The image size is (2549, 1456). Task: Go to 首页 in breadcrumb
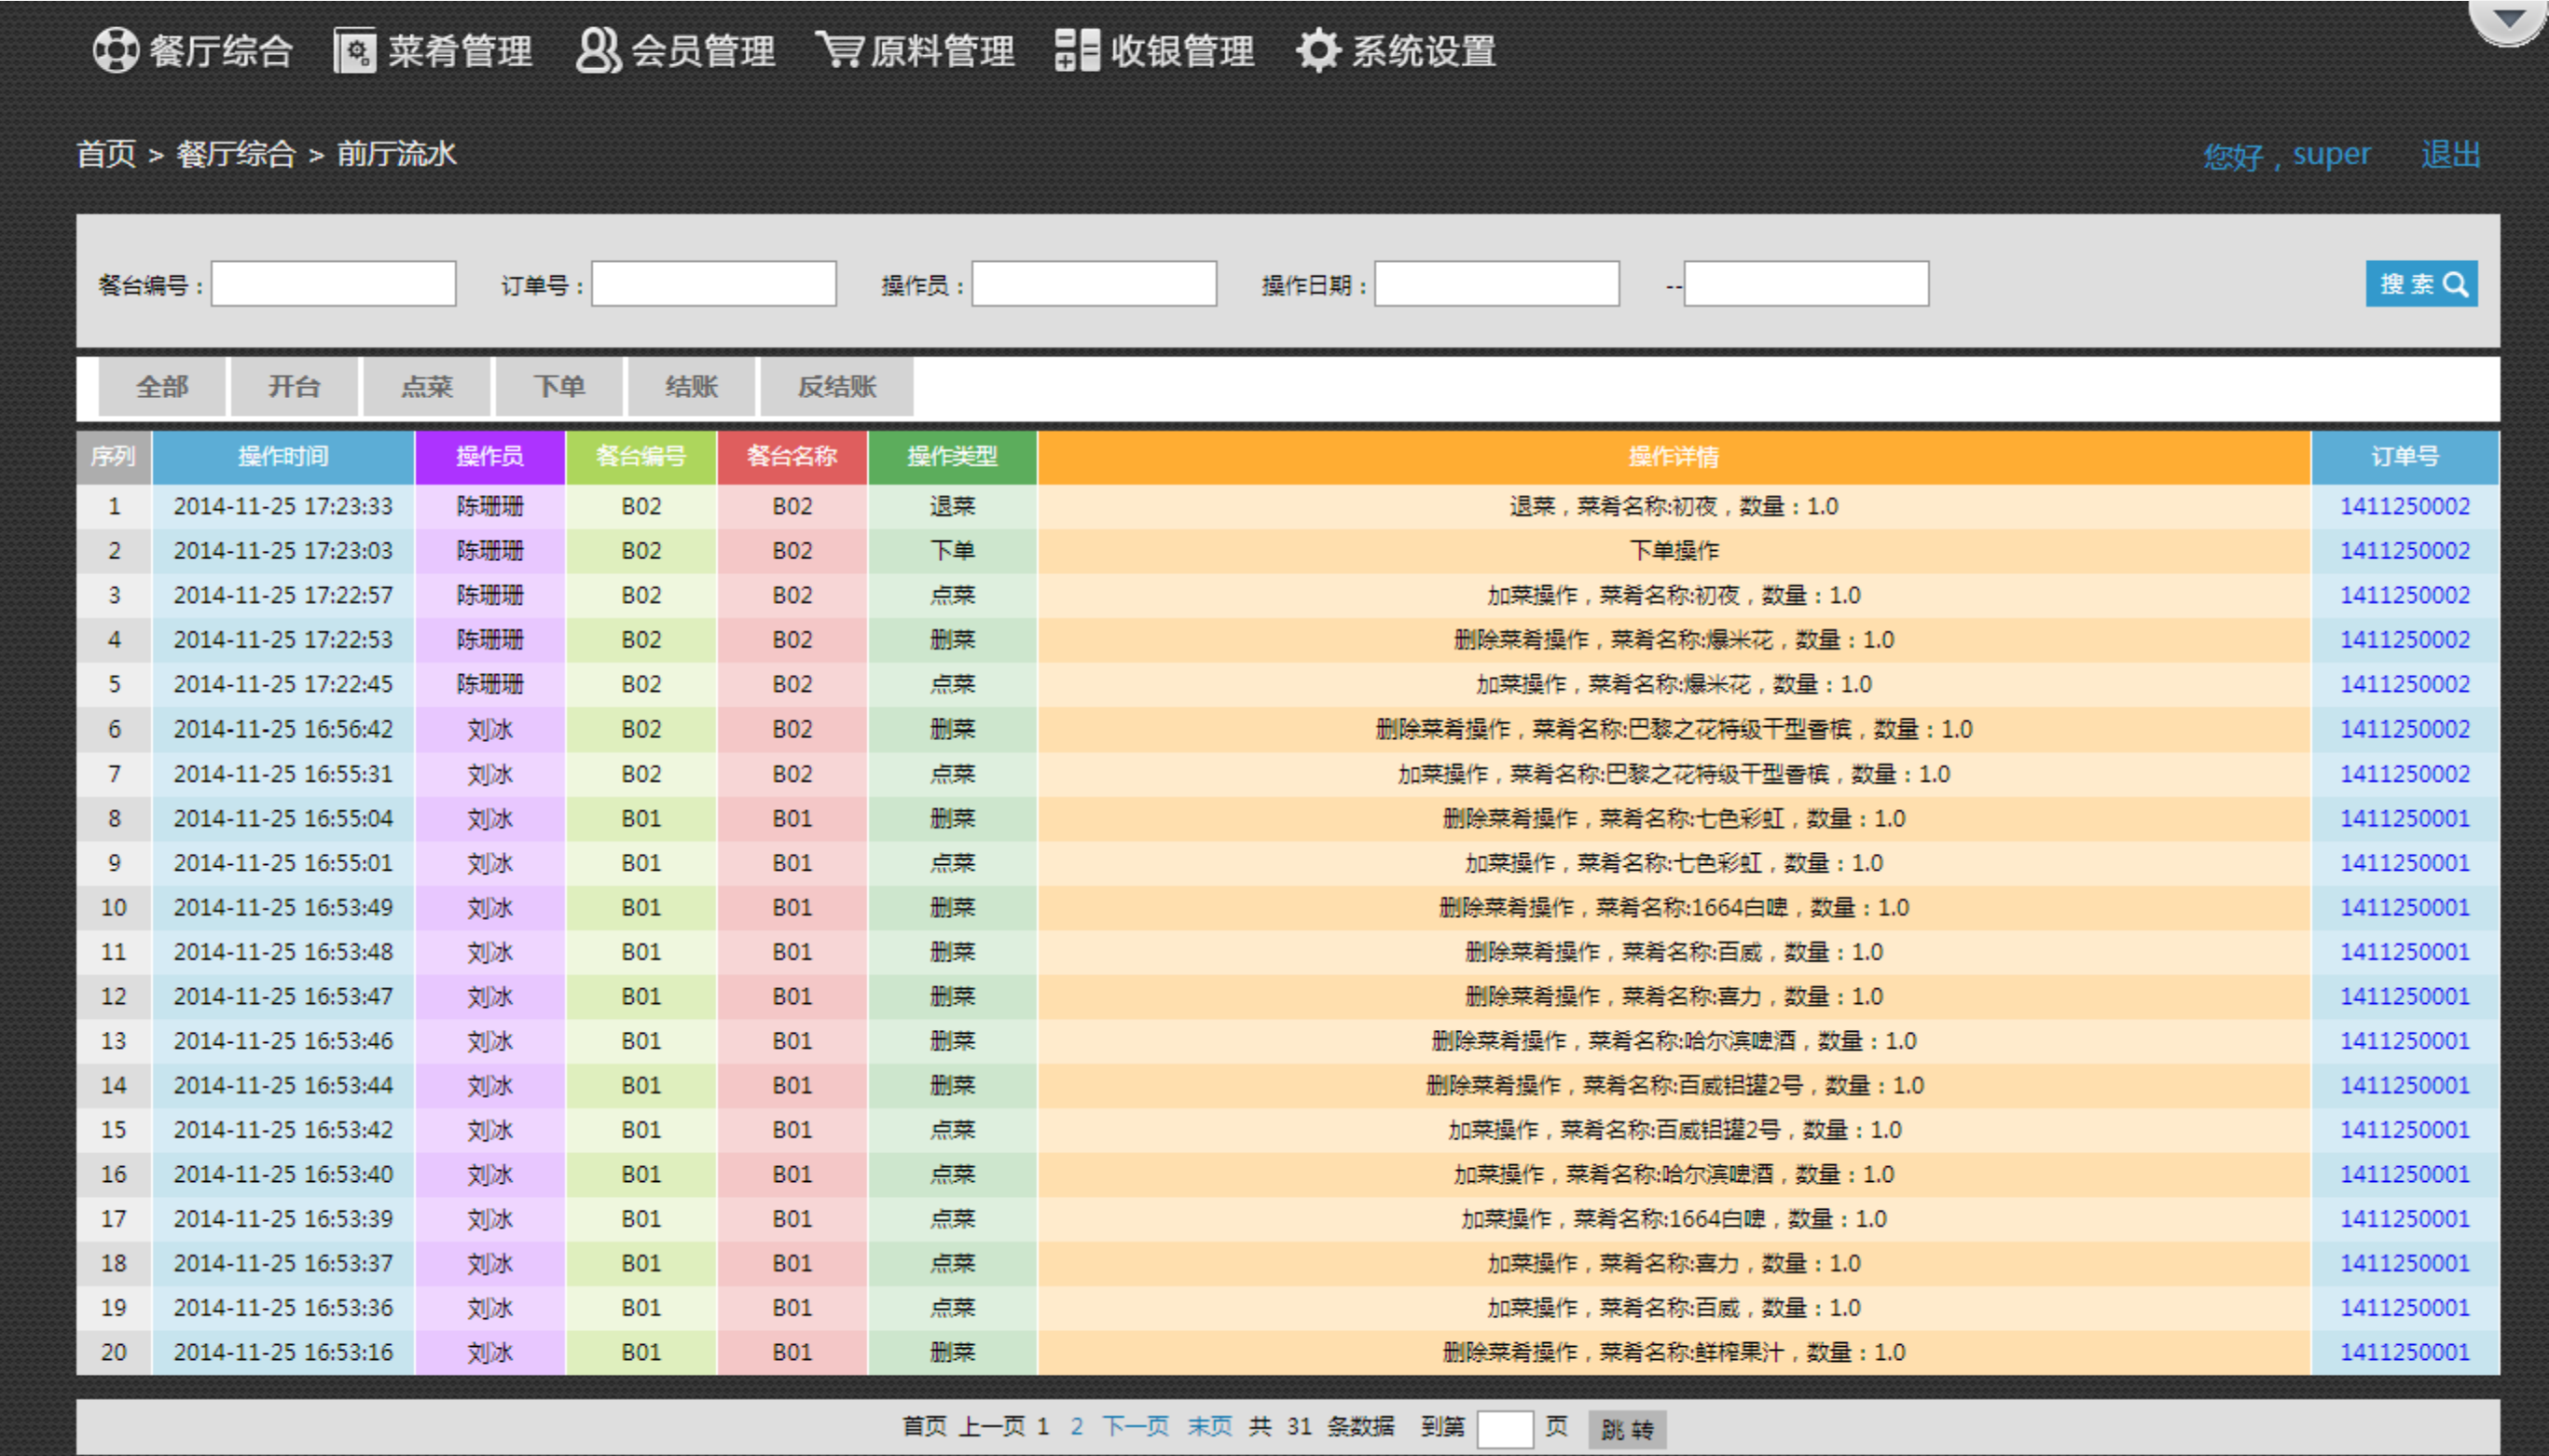click(106, 154)
